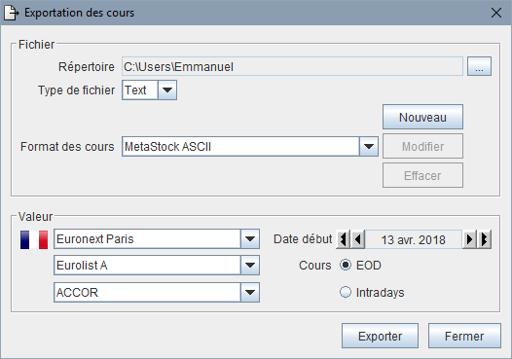The image size is (512, 359).
Task: Open the Eurolist A list dropdown
Action: pyautogui.click(x=250, y=266)
